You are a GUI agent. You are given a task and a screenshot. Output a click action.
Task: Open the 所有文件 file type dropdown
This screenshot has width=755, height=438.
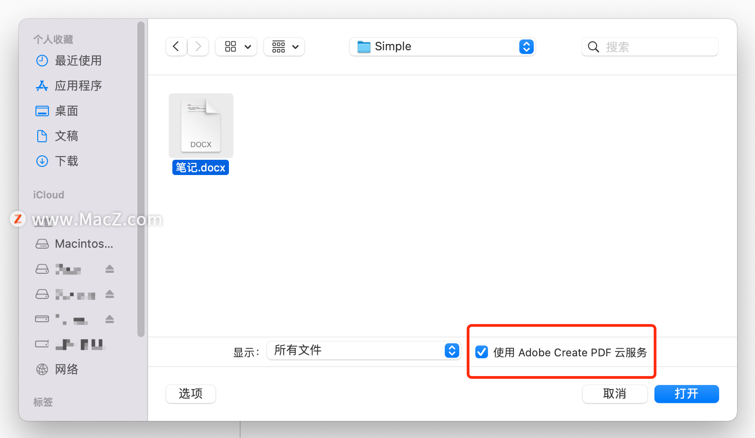(364, 350)
